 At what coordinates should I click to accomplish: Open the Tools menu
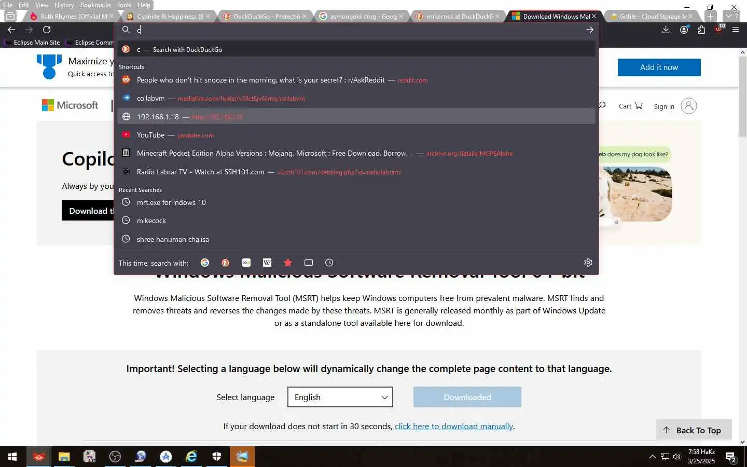tap(124, 5)
